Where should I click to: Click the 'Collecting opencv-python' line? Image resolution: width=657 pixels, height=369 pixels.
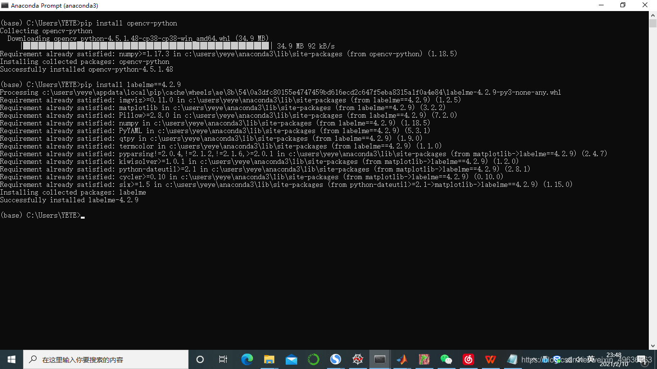46,31
